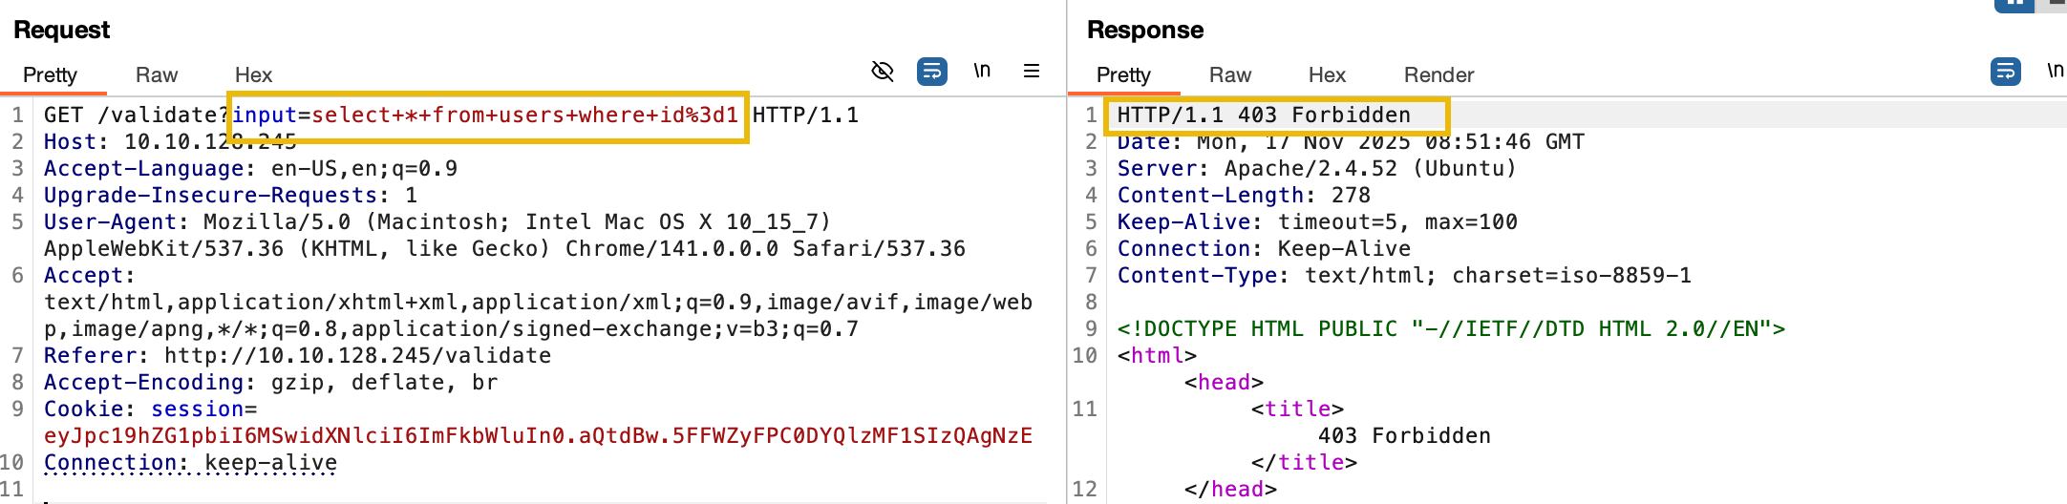Click the 'Content-Length' response header
The height and width of the screenshot is (504, 2067).
(x=1210, y=195)
